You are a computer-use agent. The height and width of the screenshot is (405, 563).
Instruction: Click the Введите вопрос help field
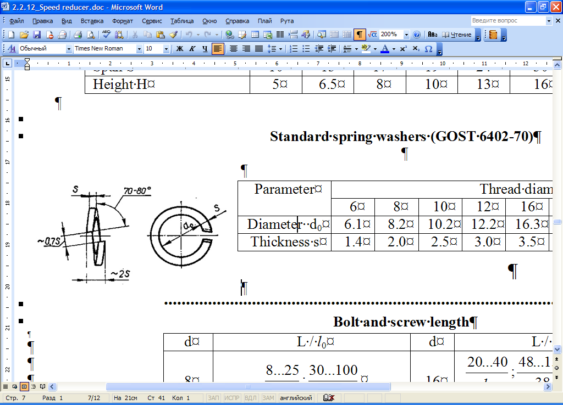[x=508, y=21]
